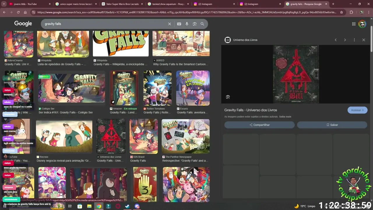Click the Acessar button
Screen dimensions: 373x210
coord(357,110)
